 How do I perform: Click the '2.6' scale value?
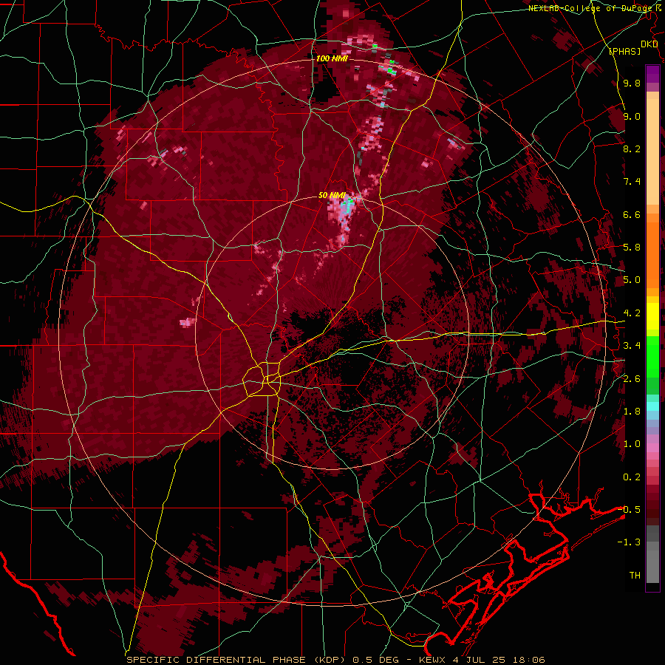[632, 379]
